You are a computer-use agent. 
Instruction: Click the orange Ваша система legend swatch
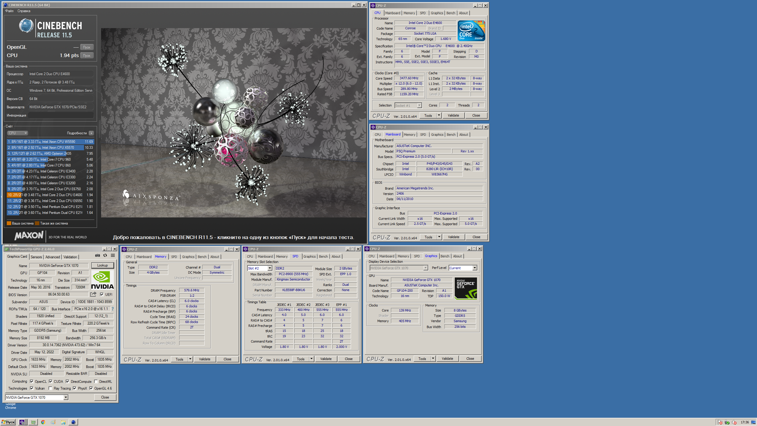click(x=9, y=223)
